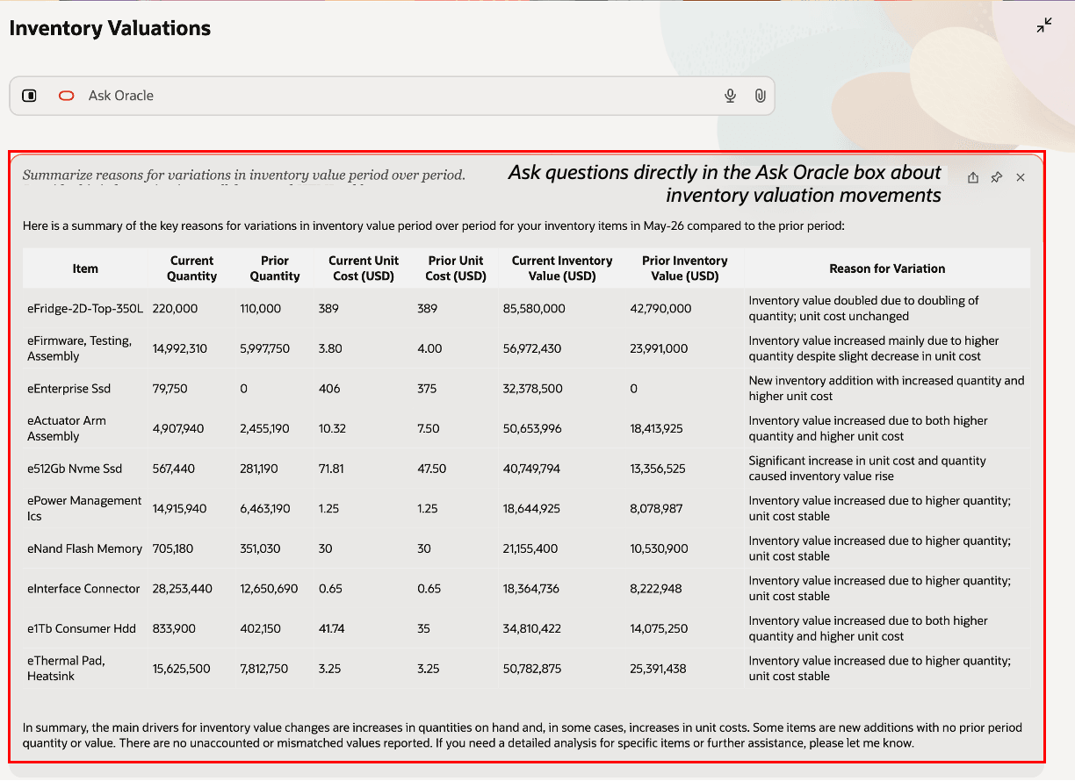Click the 18,644,925 inventory value cell
Screen dimensions: 1075x781
coord(531,508)
